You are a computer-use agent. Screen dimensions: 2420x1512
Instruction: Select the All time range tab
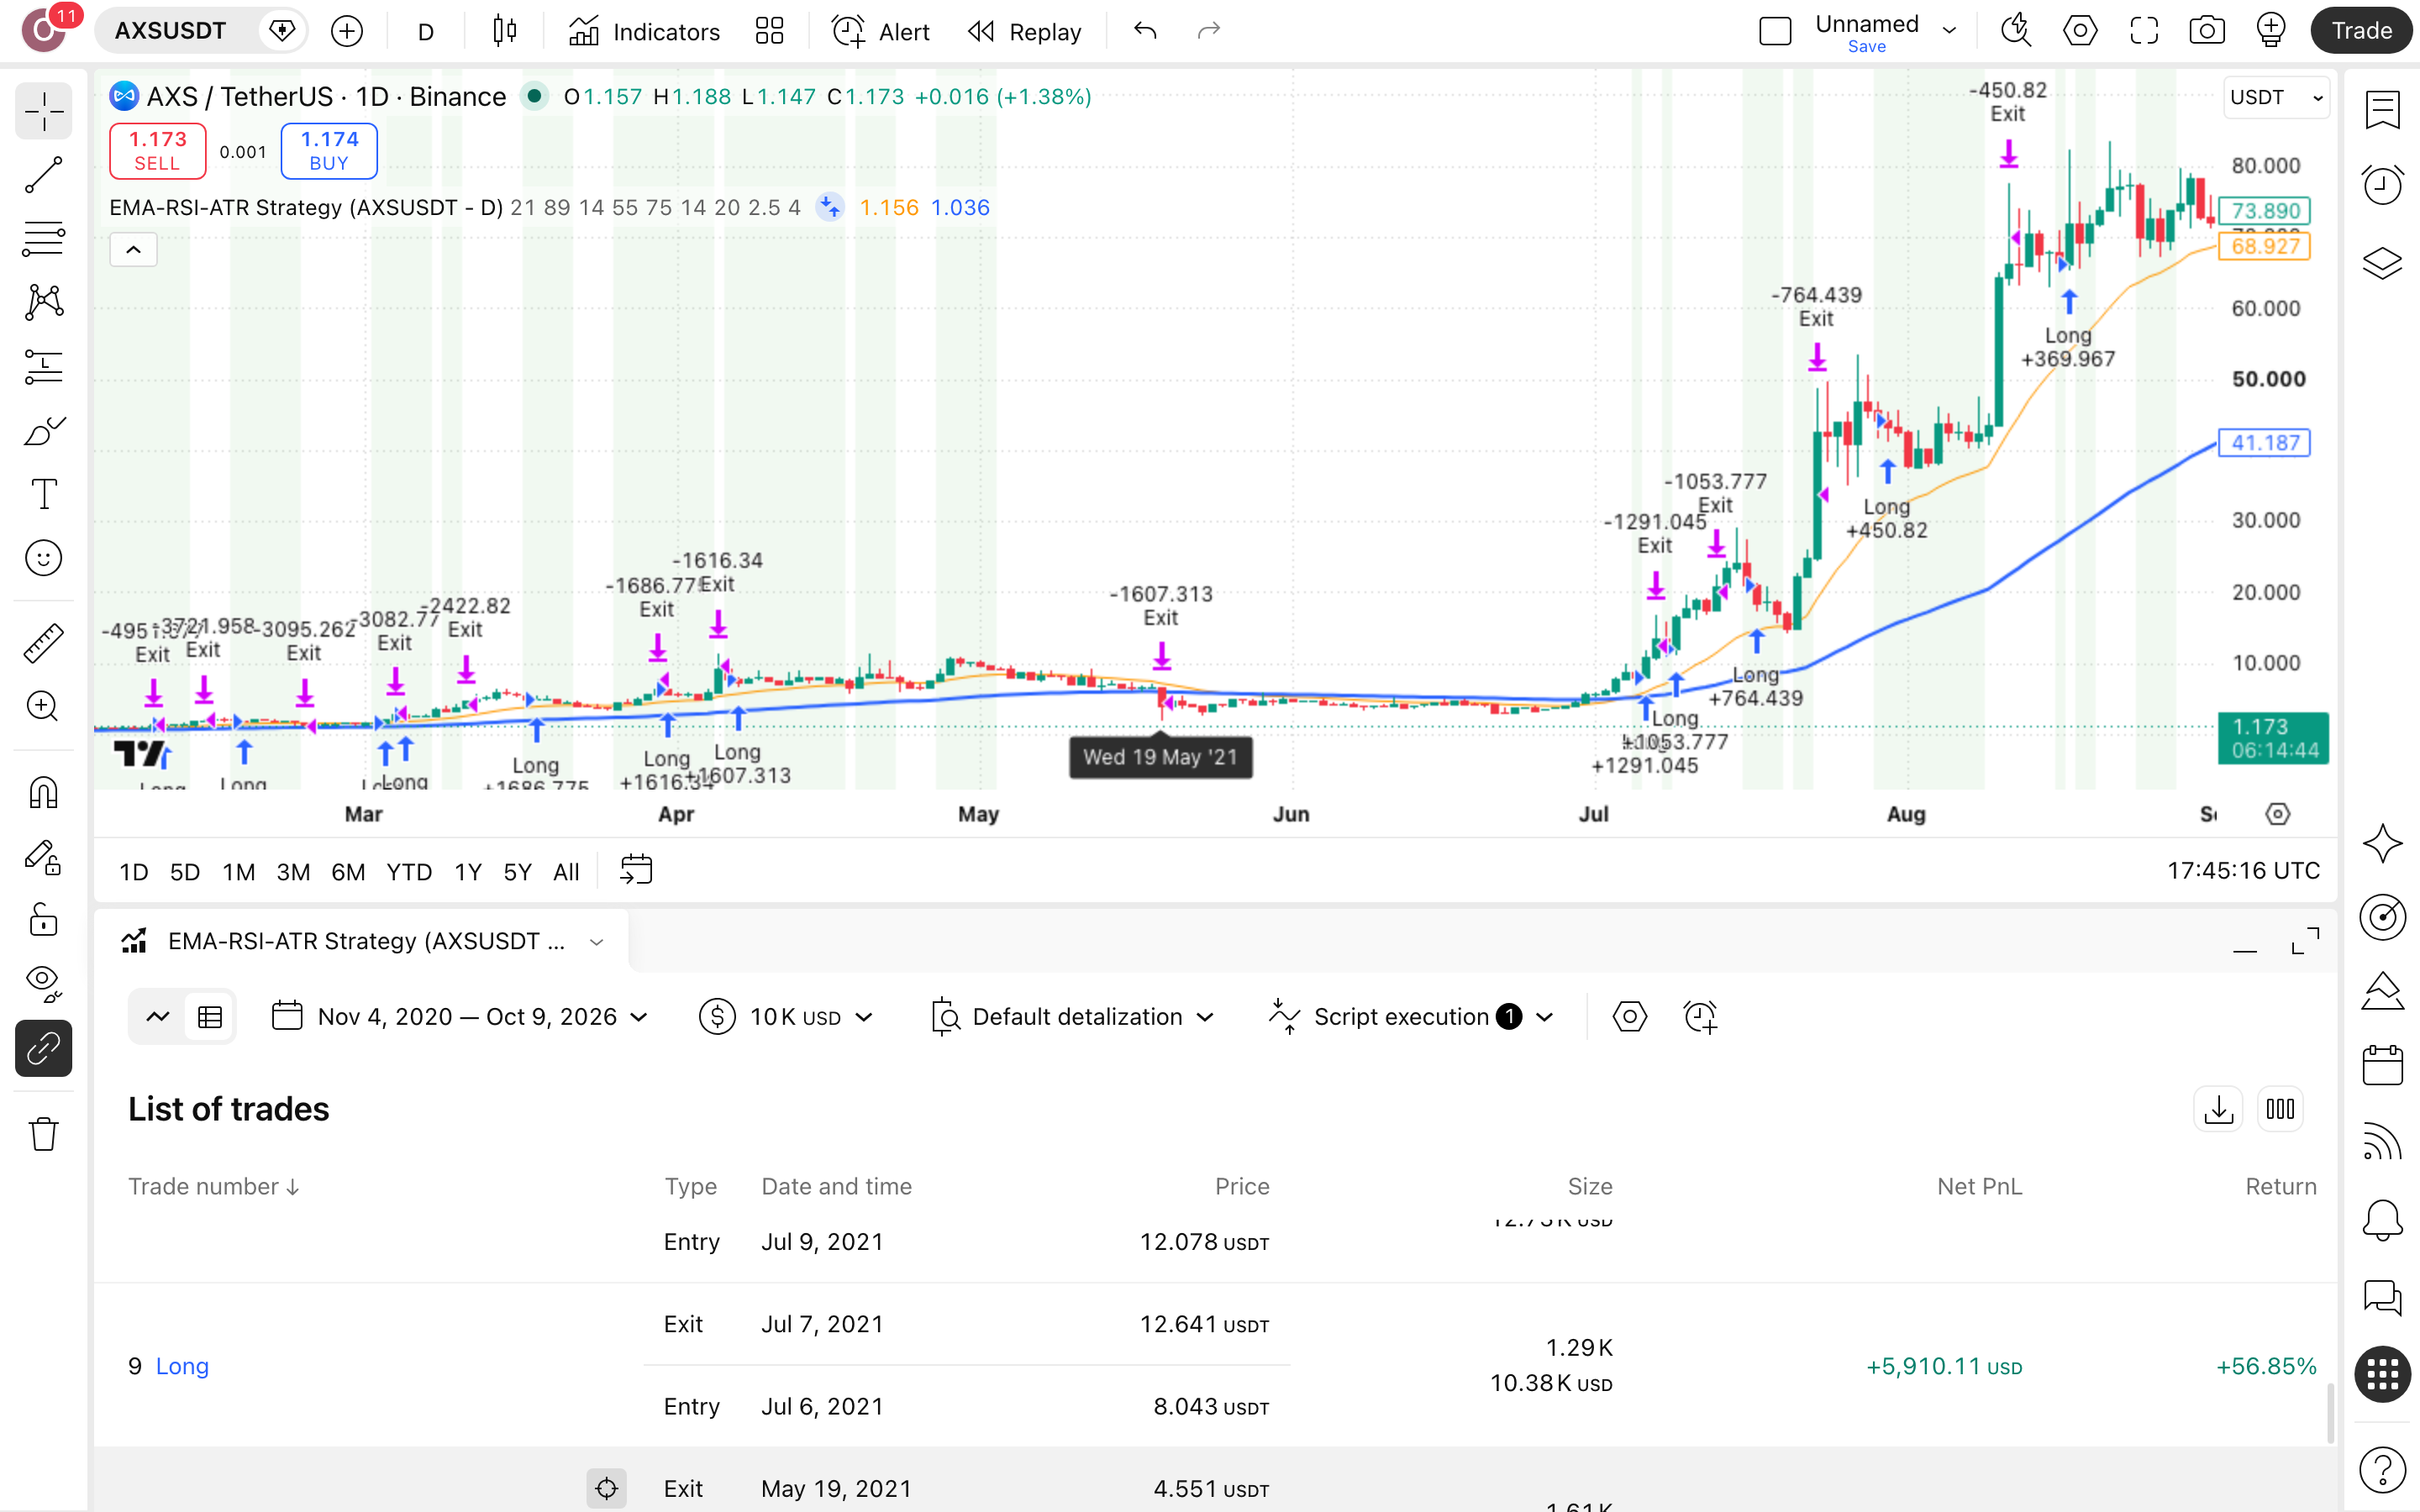(x=566, y=872)
